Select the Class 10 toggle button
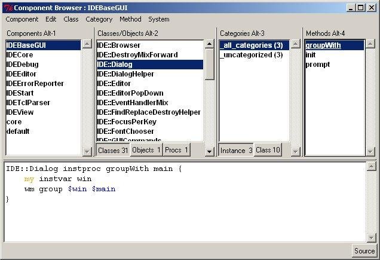380x260 pixels. click(x=268, y=150)
